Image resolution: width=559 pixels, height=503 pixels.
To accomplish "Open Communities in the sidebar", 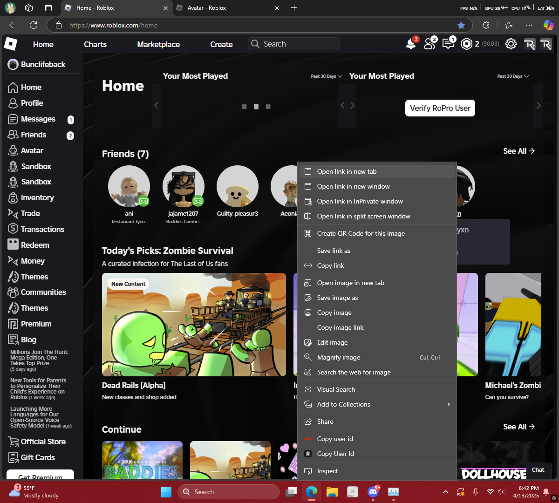I will click(37, 292).
